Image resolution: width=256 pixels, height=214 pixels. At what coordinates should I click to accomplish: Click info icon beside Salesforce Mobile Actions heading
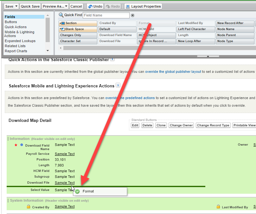click(118, 85)
